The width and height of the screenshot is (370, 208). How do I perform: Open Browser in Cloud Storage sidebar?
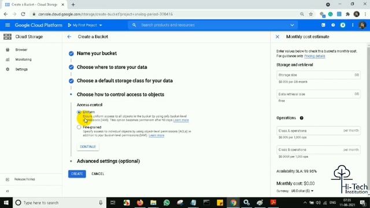(21, 50)
